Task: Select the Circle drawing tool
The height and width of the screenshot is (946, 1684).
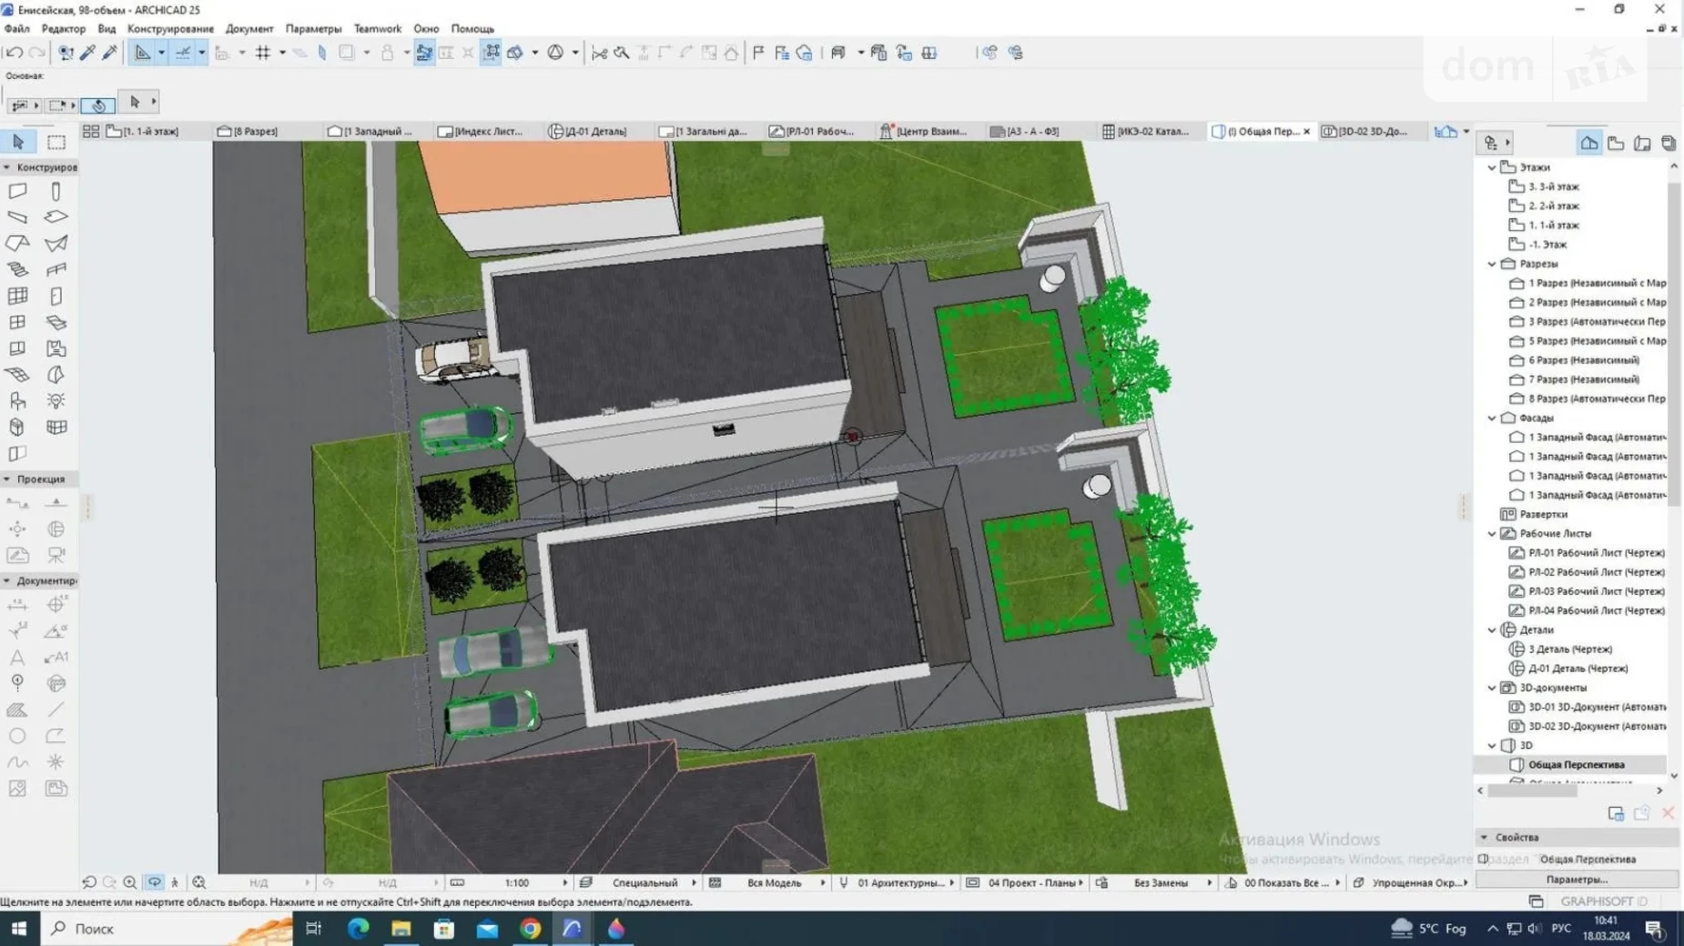Action: pos(17,736)
